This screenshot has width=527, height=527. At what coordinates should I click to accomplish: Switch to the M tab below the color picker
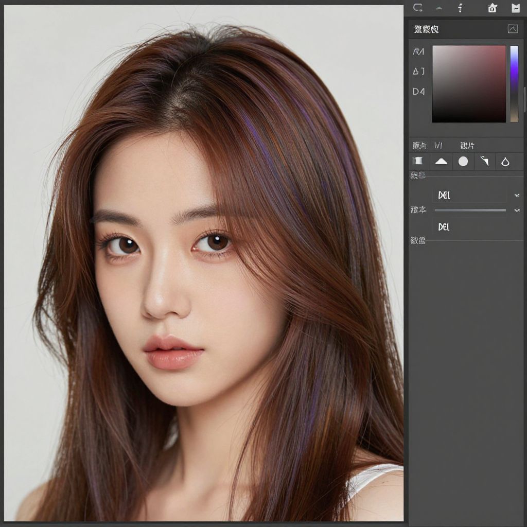438,146
